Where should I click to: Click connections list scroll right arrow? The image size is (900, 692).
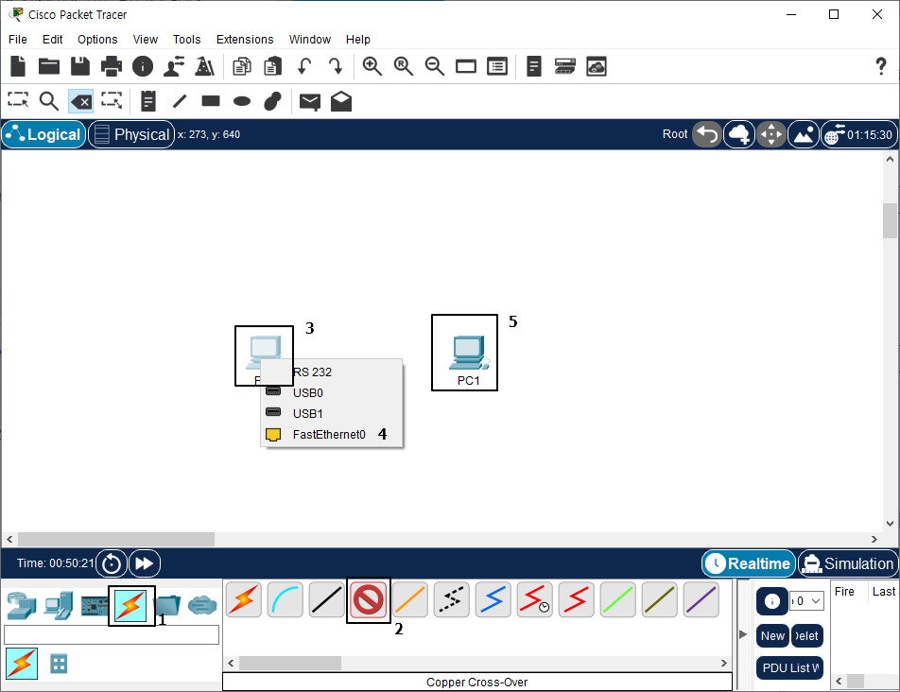point(724,663)
